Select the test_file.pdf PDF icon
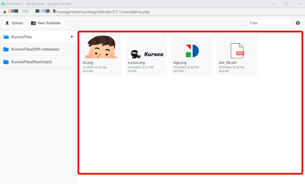The width and height of the screenshot is (305, 184). pos(237,51)
